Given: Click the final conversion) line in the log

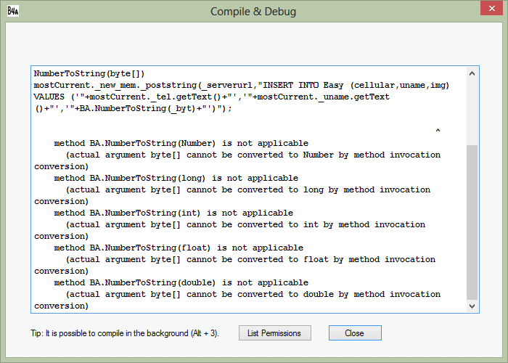Looking at the screenshot, I should (61, 306).
